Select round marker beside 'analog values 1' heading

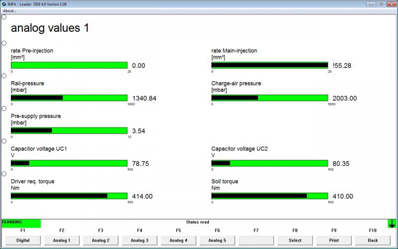point(4,17)
